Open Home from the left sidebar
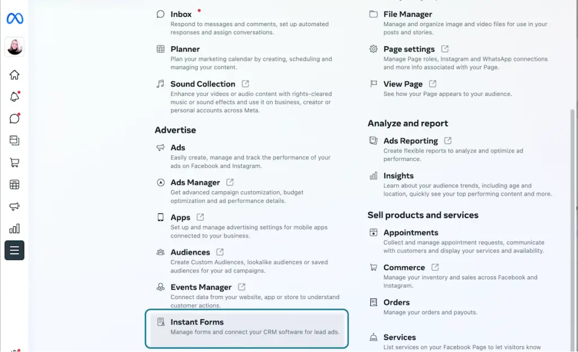578x352 pixels. click(14, 74)
